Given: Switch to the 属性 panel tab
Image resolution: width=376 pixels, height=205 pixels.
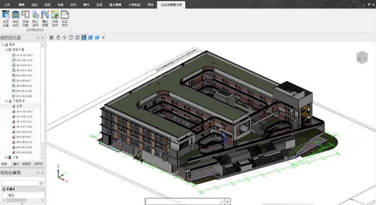Looking at the screenshot, I should click(x=16, y=164).
